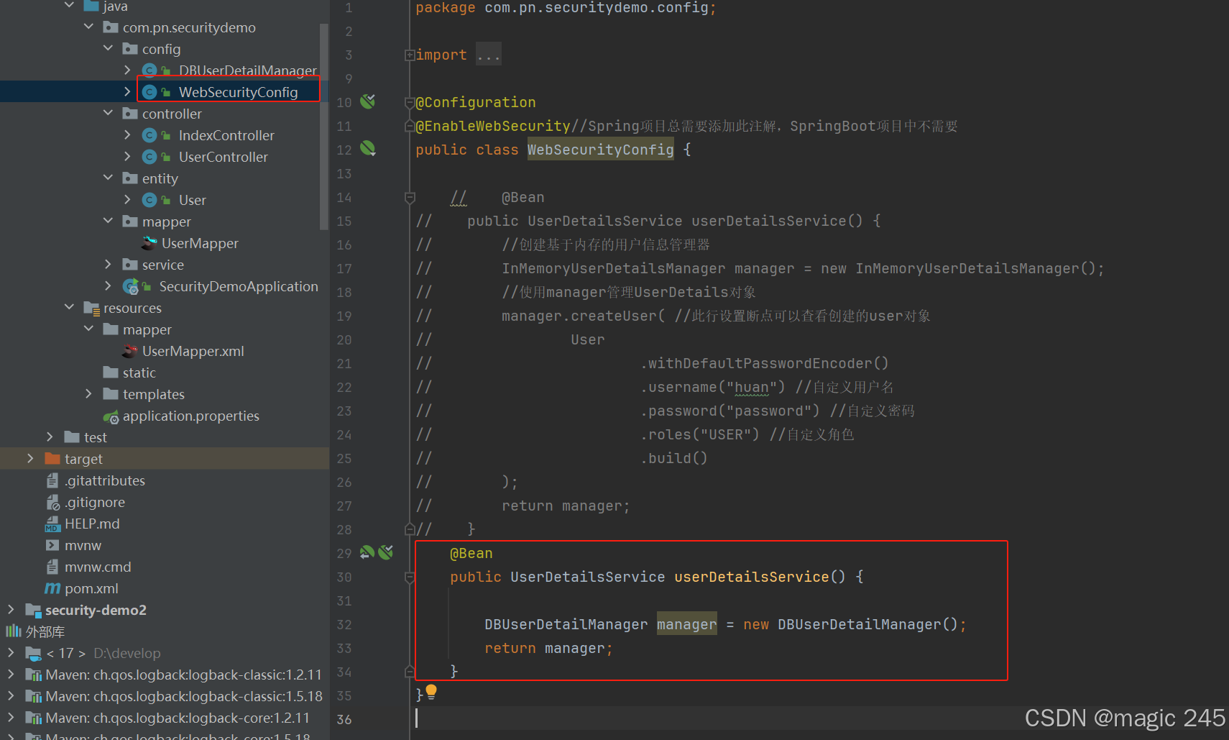Toggle the fold marker at line 34
The width and height of the screenshot is (1229, 740).
point(408,671)
